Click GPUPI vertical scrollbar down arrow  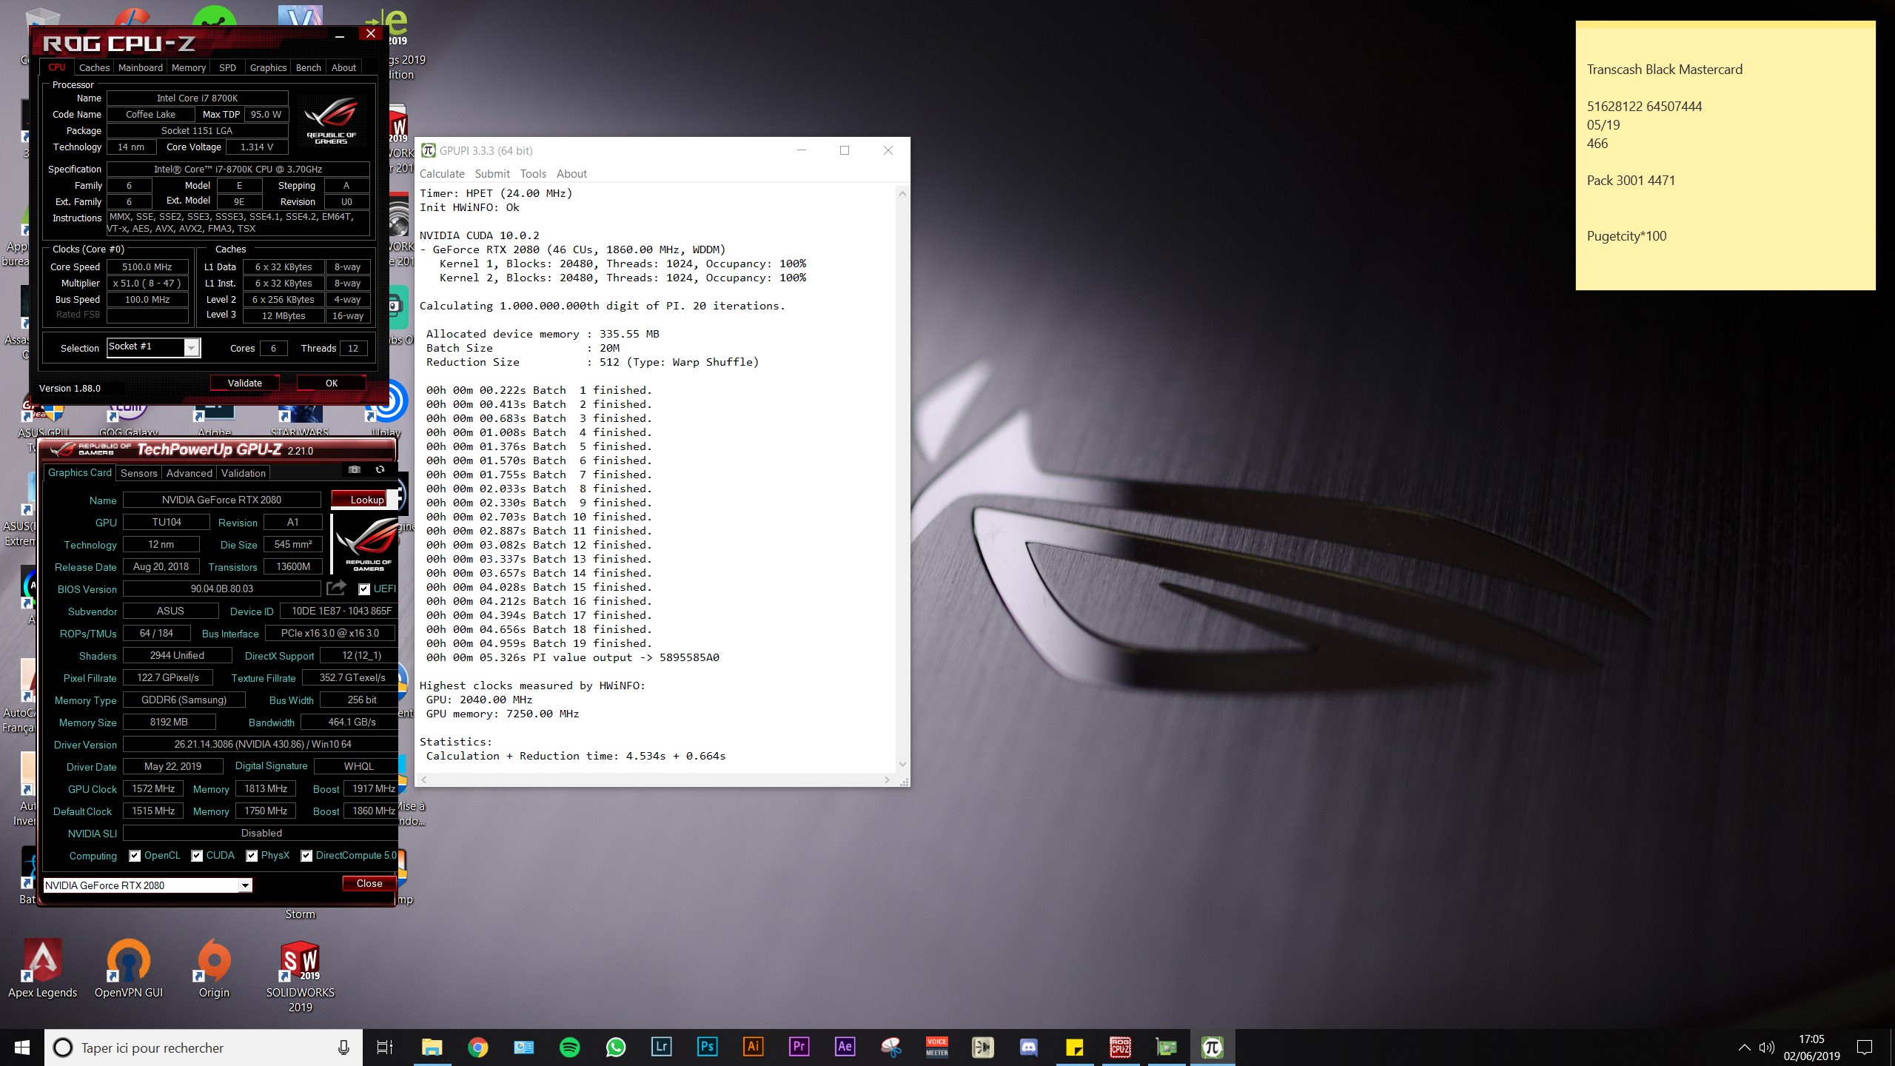tap(902, 764)
